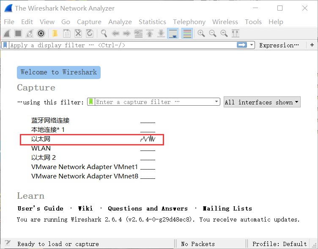The height and width of the screenshot is (249, 318).
Task: Zoom in main window text icon
Action: tap(201, 33)
